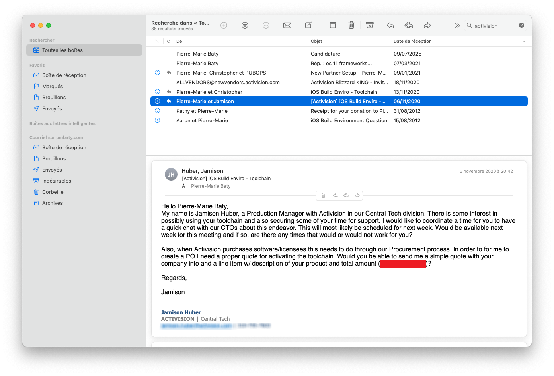Click the blurred email link in signature
554x376 pixels.
196,326
